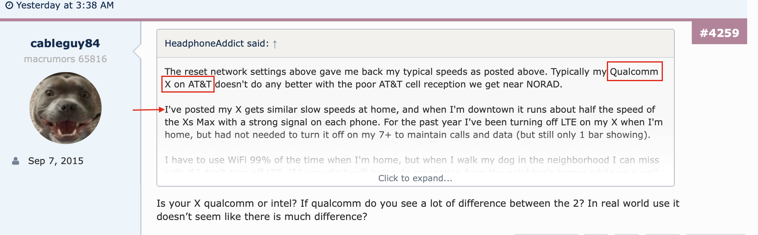The image size is (758, 235).
Task: Expand the quote with 'Click to expand...'
Action: pos(415,179)
